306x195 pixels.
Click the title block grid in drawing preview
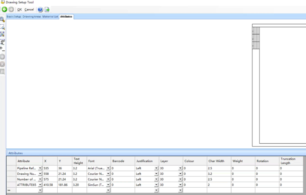click(256, 38)
